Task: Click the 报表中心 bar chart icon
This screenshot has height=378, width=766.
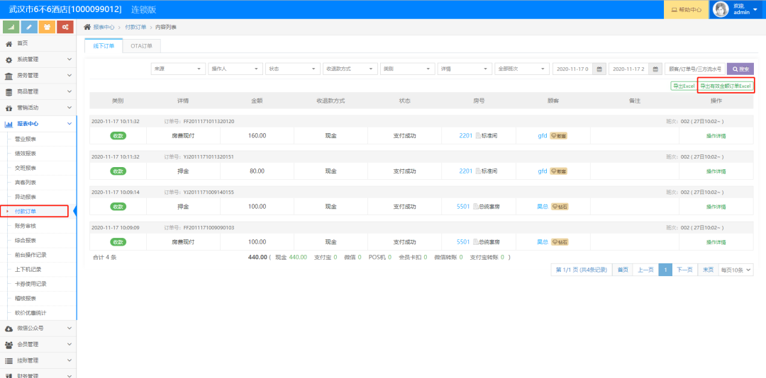Action: pyautogui.click(x=9, y=124)
